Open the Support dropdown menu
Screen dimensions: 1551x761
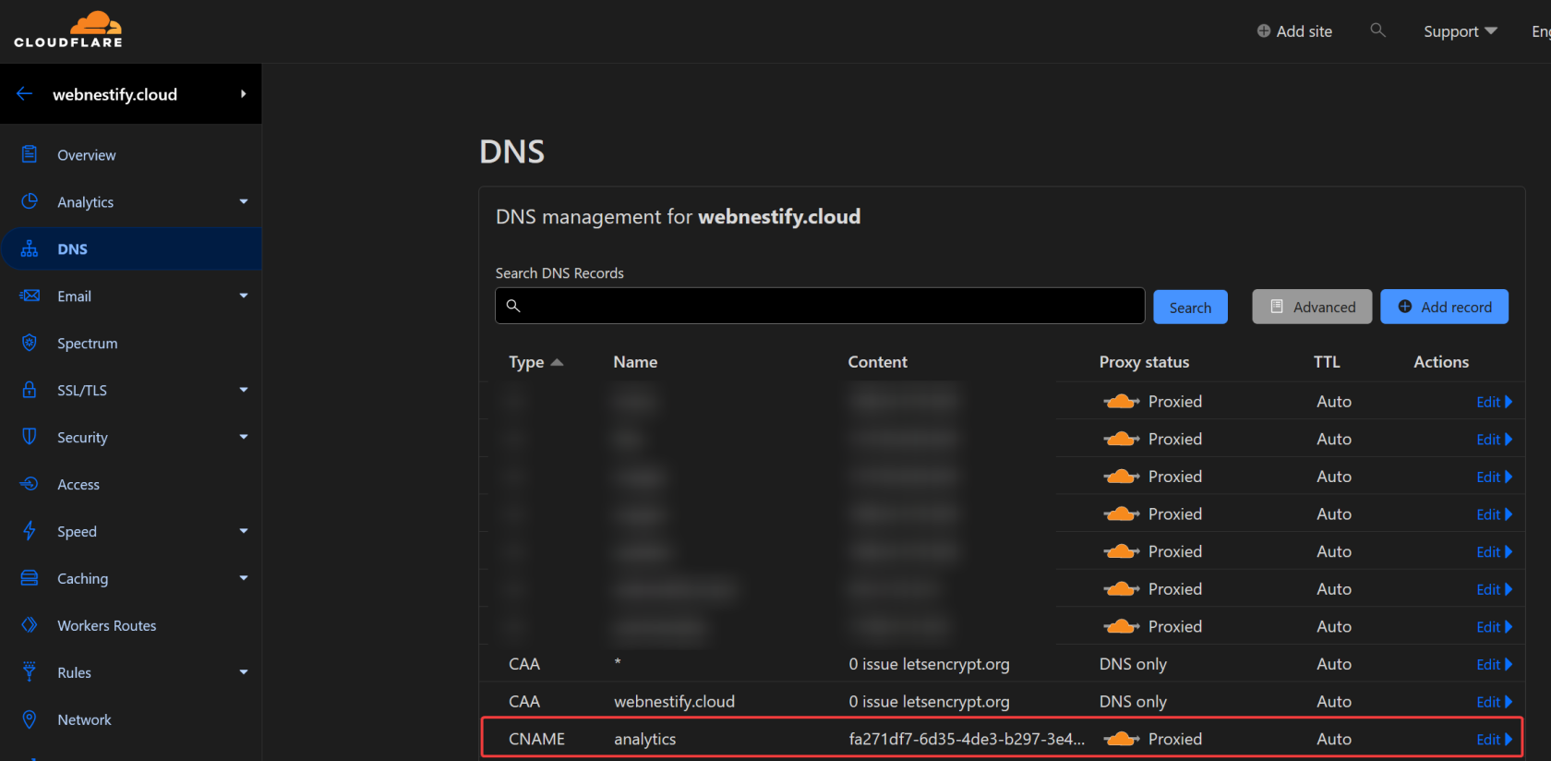coord(1460,31)
